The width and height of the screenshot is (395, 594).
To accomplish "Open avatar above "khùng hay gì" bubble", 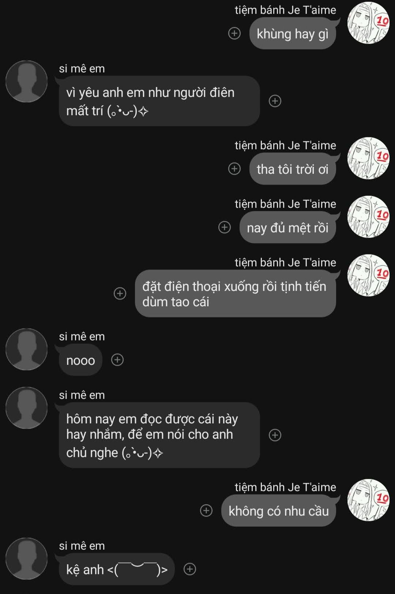I will (368, 23).
